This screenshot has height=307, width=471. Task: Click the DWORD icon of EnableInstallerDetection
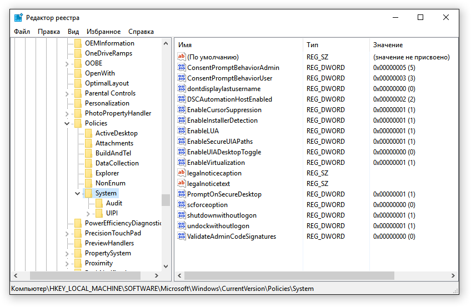point(182,120)
